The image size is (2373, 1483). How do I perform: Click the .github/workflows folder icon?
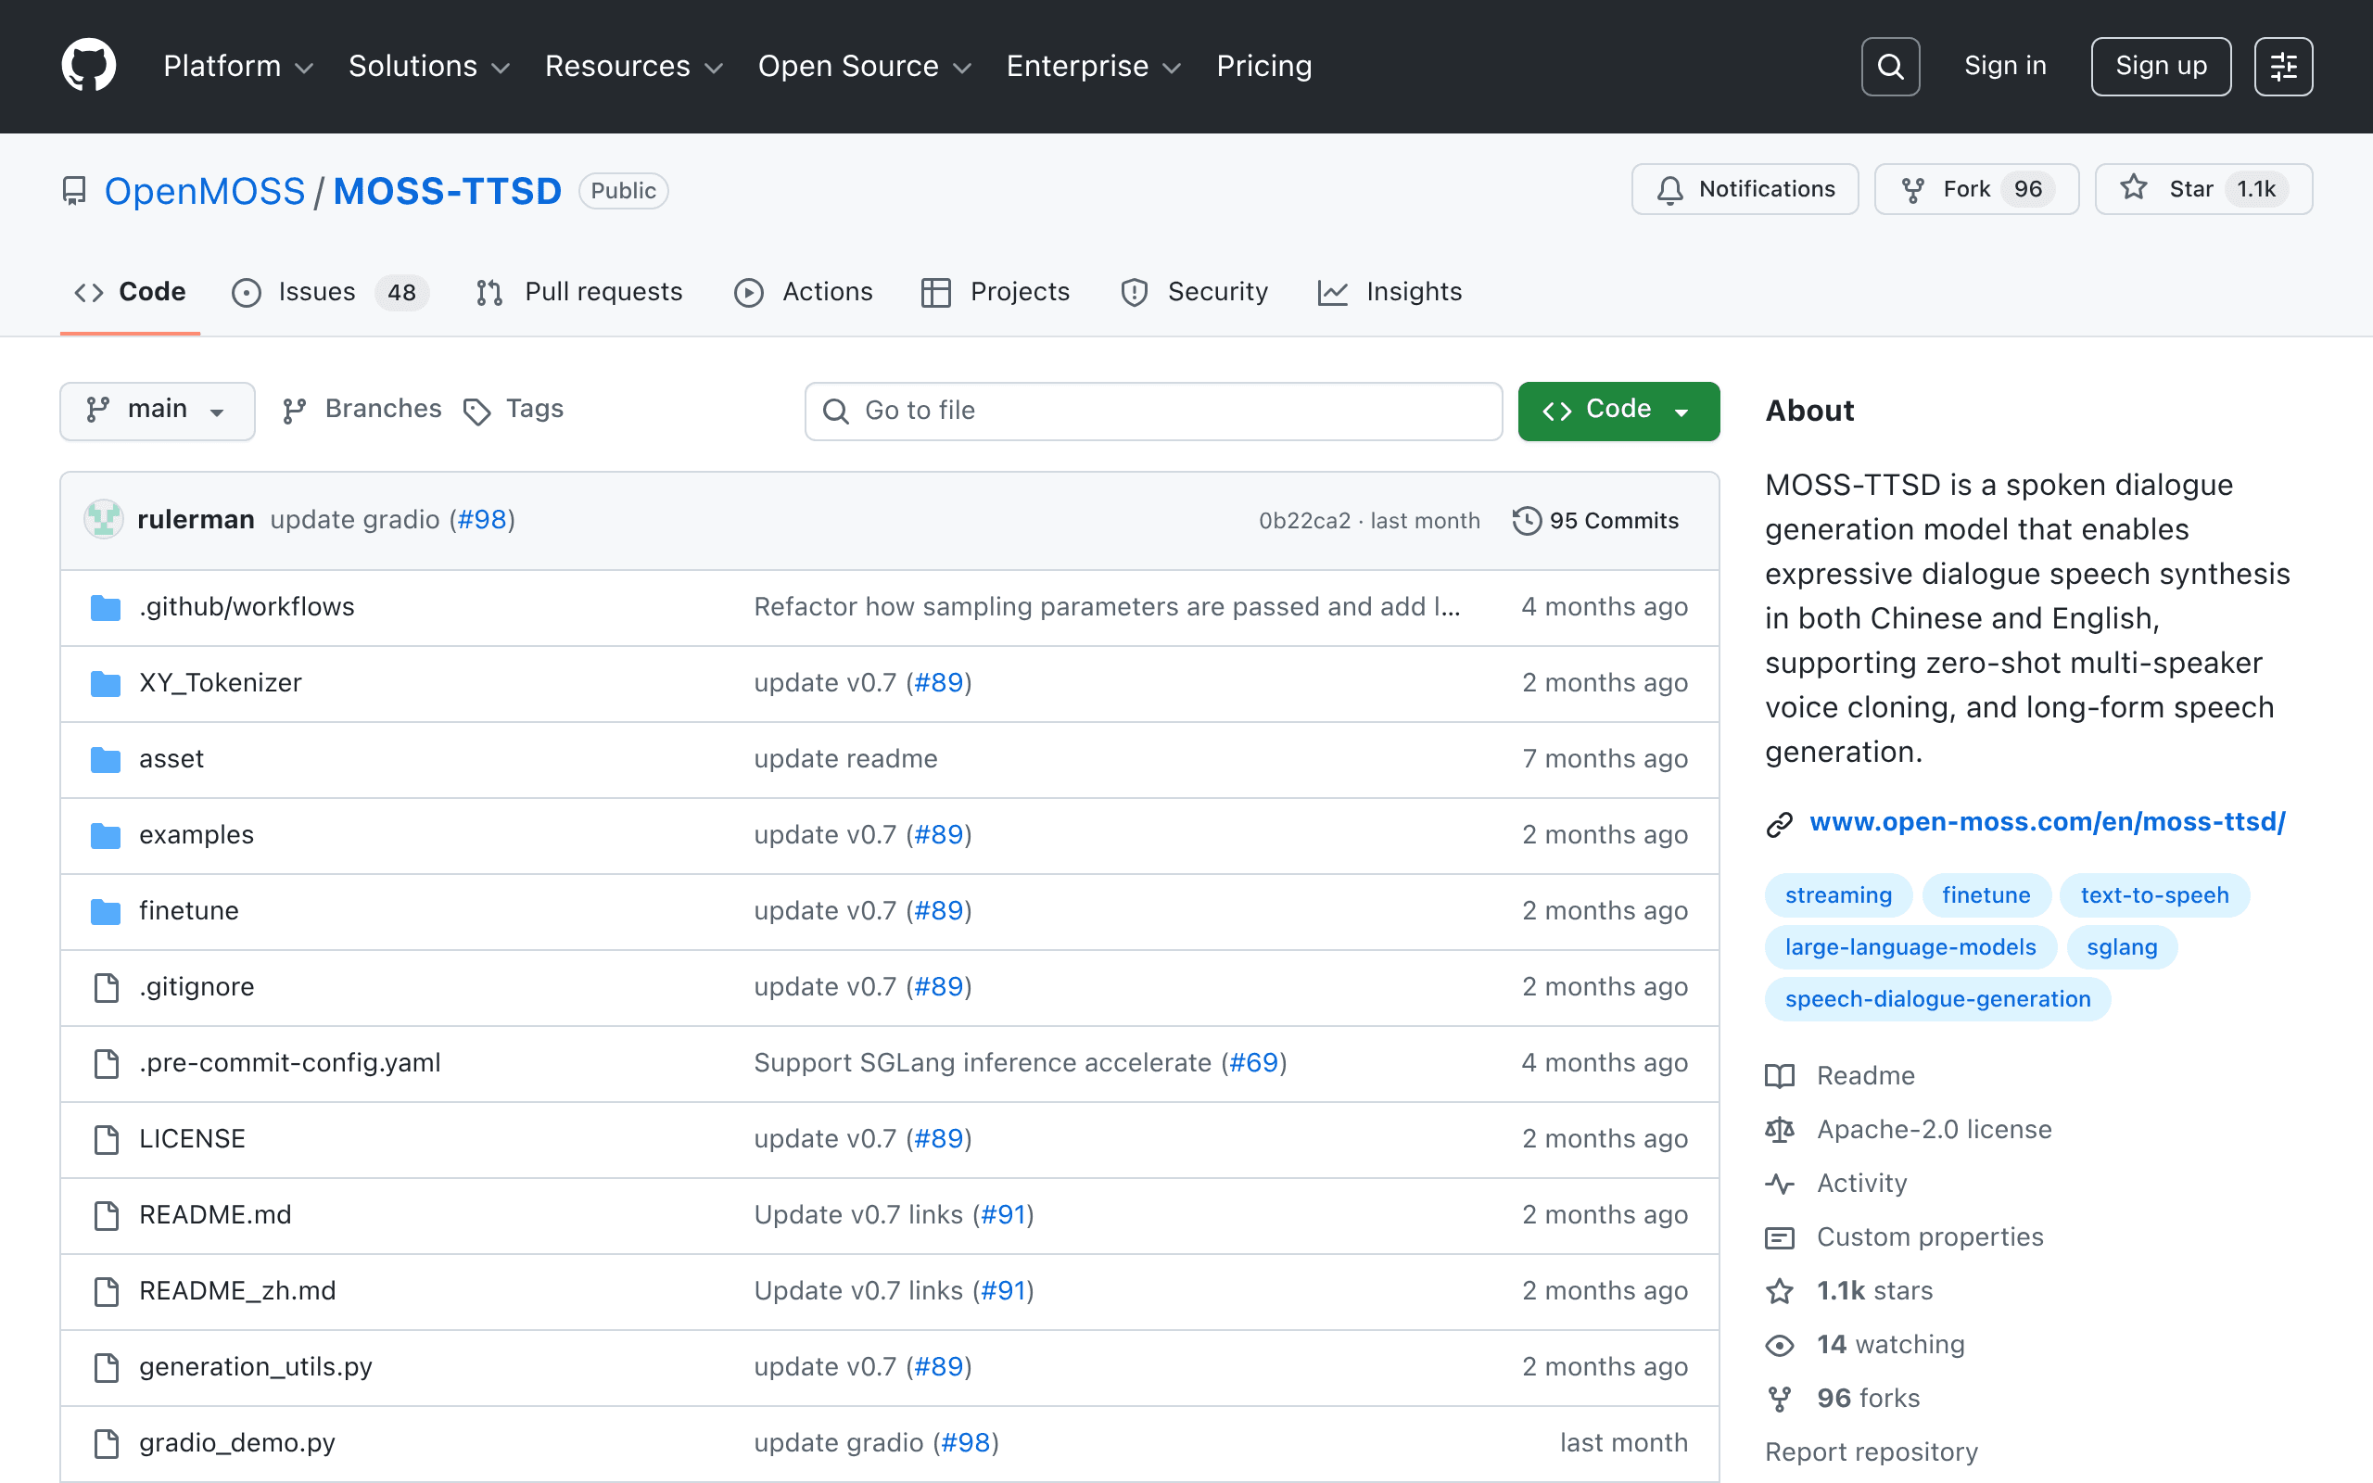tap(105, 607)
